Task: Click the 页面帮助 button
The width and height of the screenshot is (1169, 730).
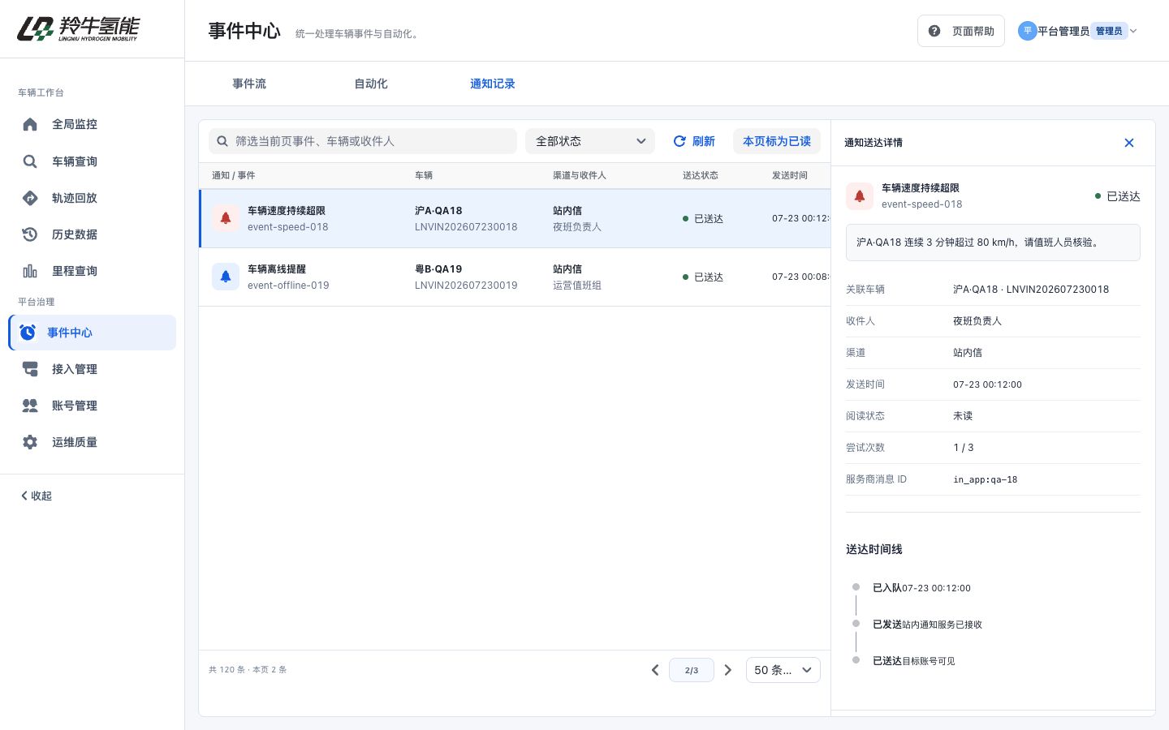Action: [x=961, y=31]
